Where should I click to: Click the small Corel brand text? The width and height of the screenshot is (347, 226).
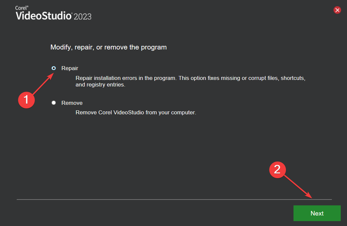20,8
